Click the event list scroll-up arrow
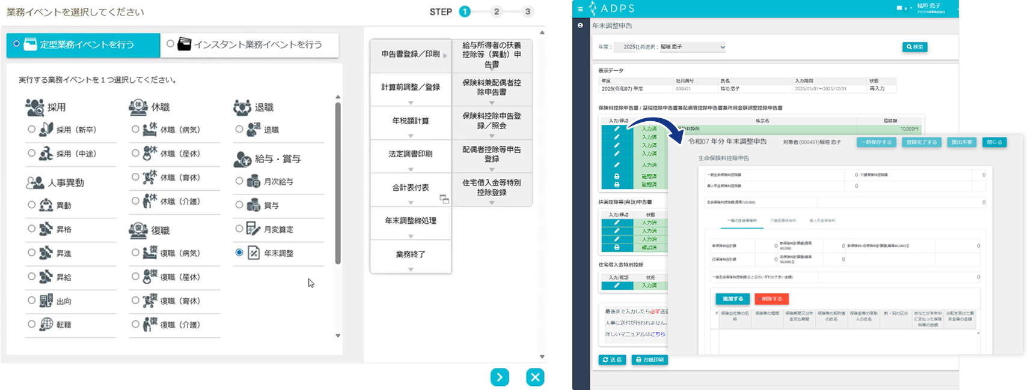Screen dimensions: 1028x390 (338, 97)
